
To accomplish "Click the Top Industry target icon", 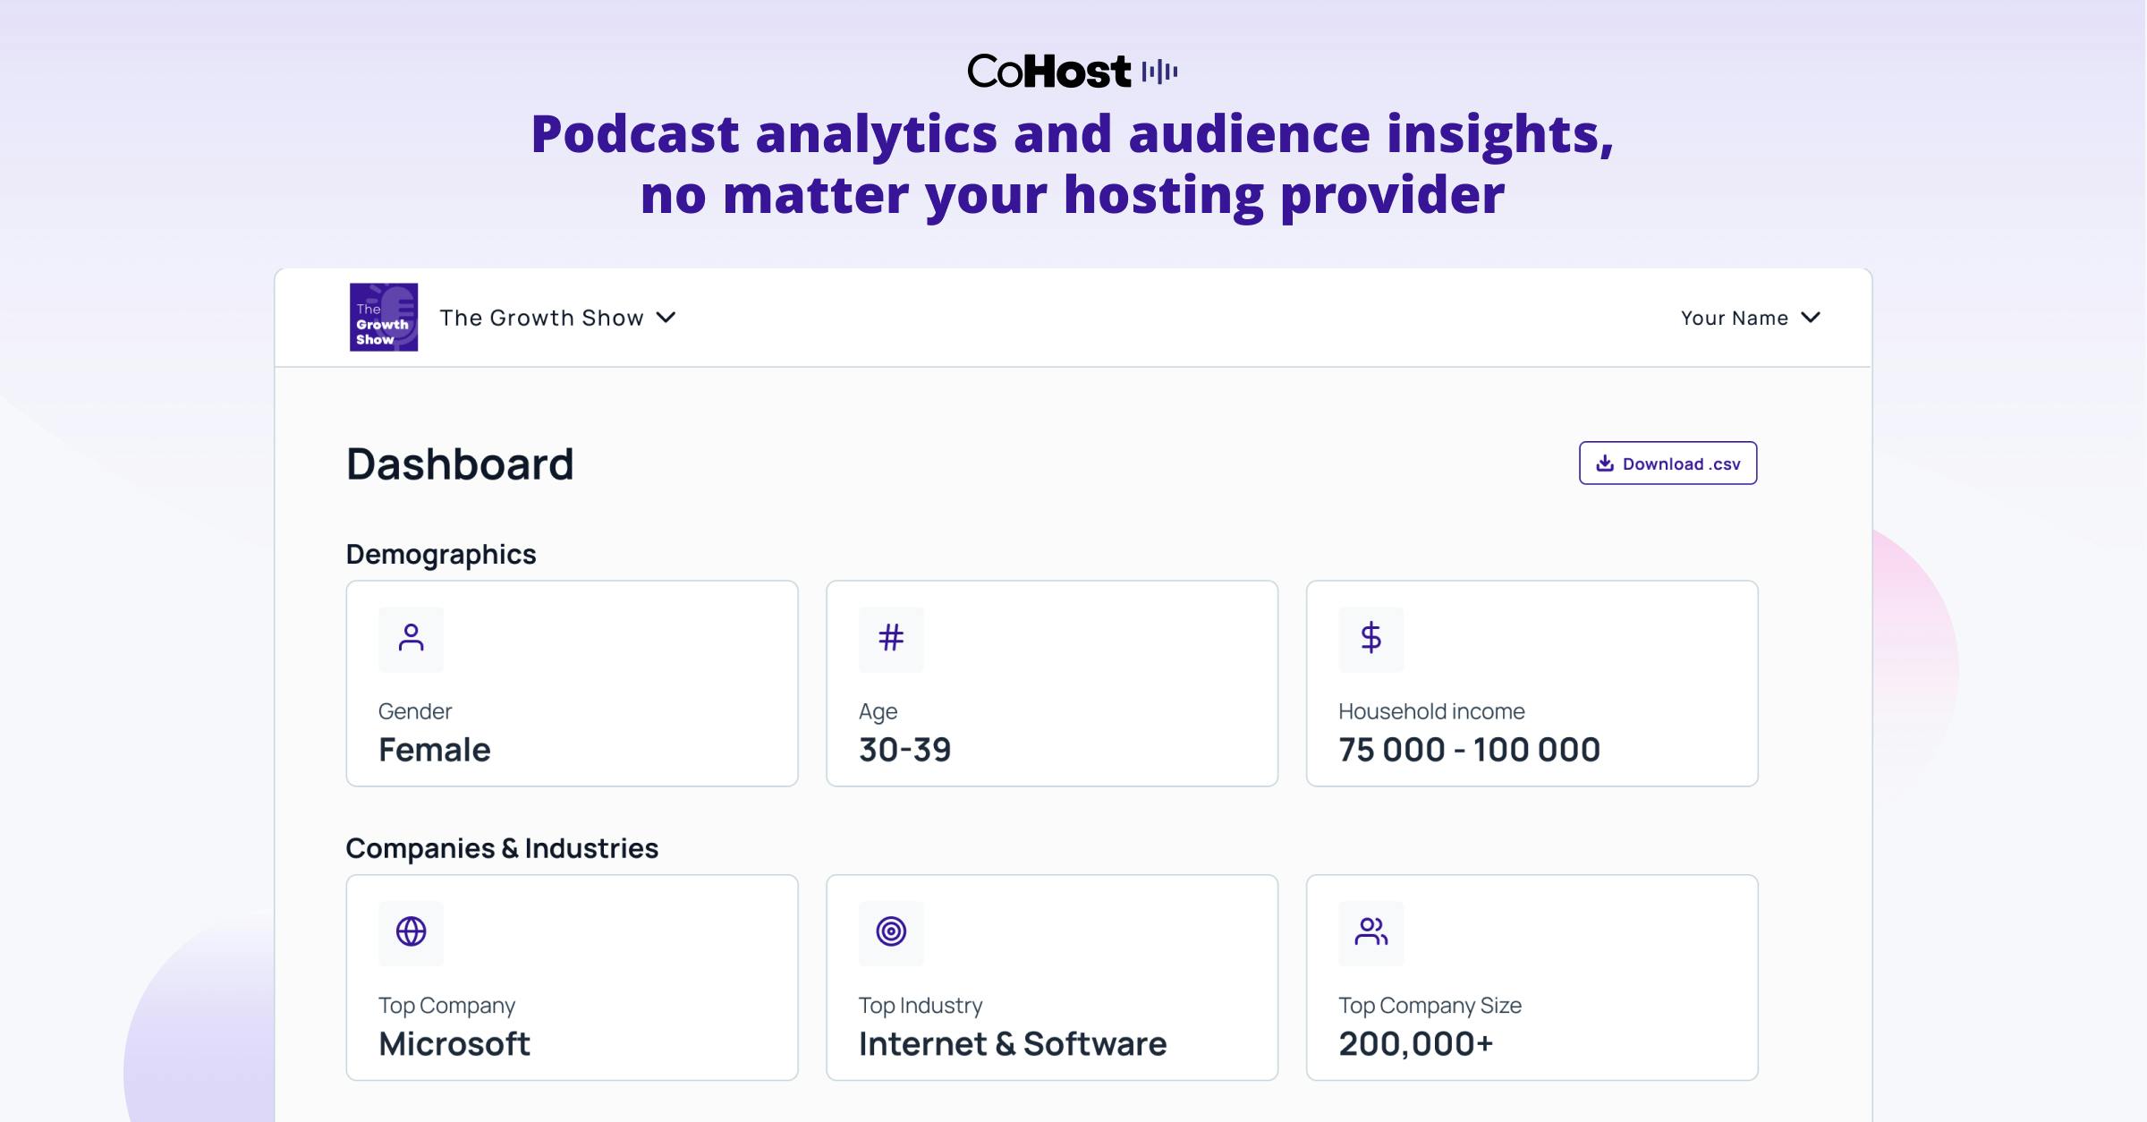I will [891, 932].
